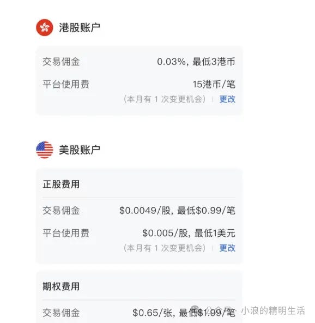Click 本月有1次变更机会 note in 港股账户
Image resolution: width=315 pixels, height=323 pixels.
point(165,99)
